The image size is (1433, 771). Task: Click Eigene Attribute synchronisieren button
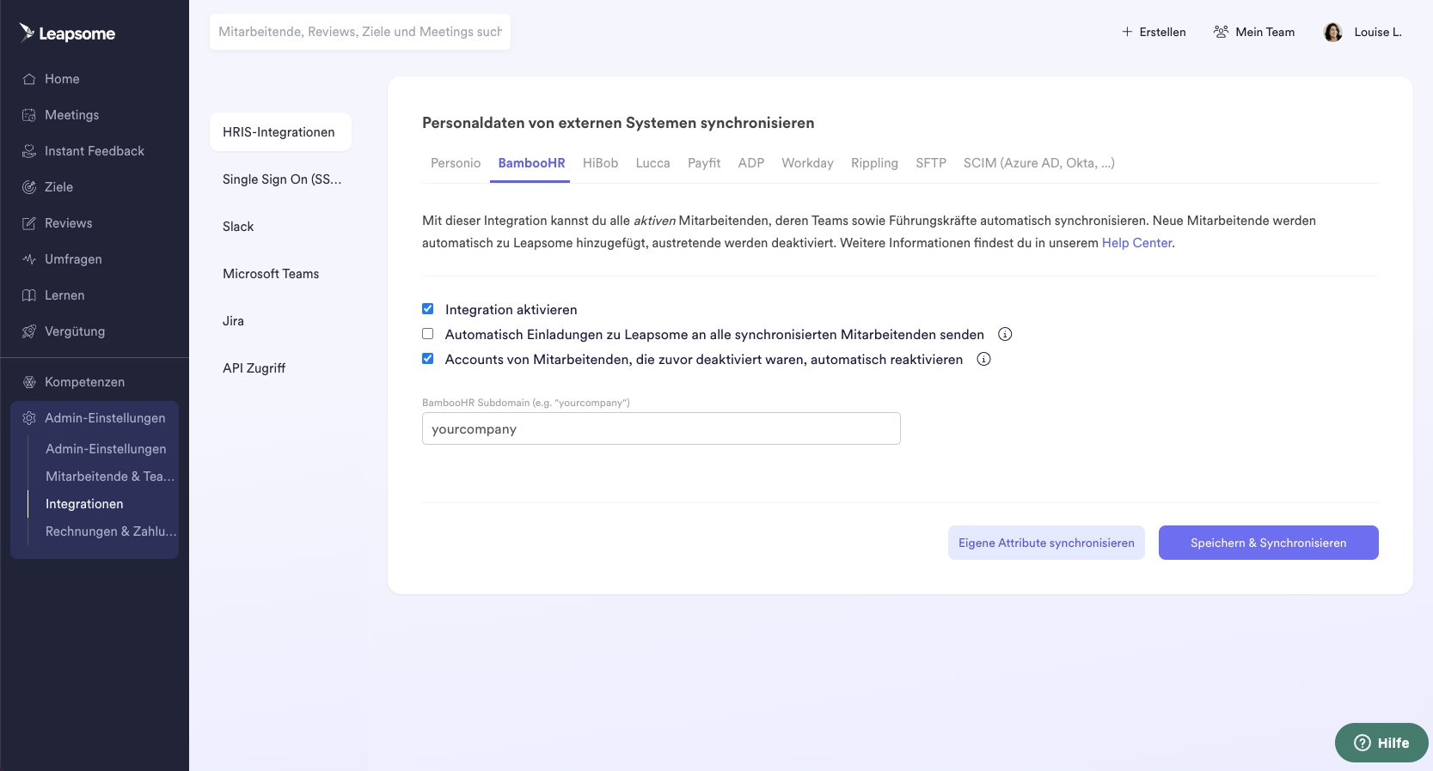[1046, 543]
